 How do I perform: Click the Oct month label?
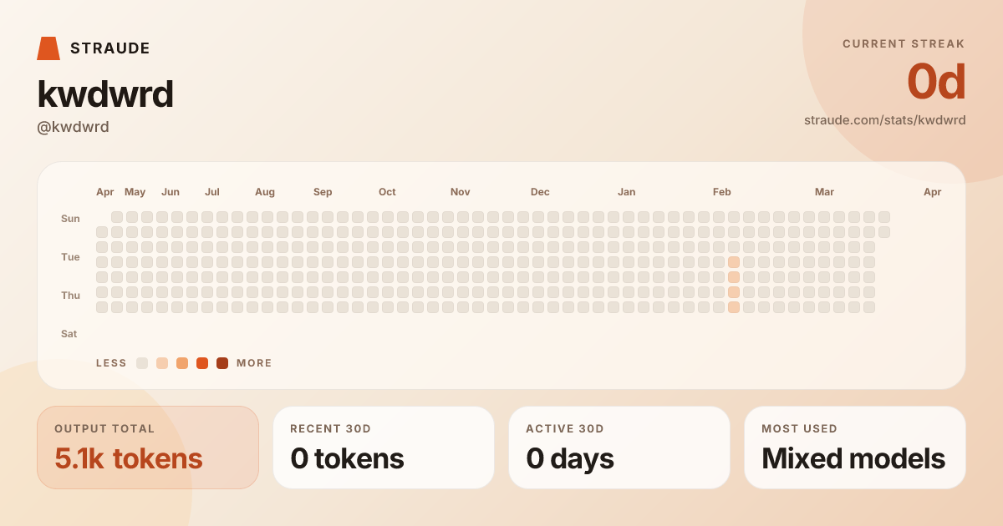[387, 192]
